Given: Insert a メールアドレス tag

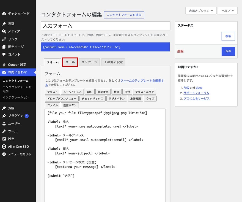Looking at the screenshot, I should point(72,92).
